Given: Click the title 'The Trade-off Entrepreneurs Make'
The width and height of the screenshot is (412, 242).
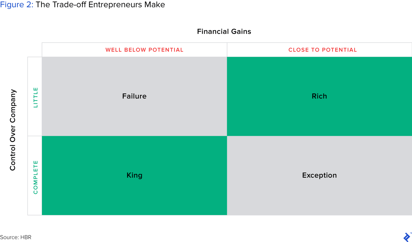Looking at the screenshot, I should coord(100,5).
